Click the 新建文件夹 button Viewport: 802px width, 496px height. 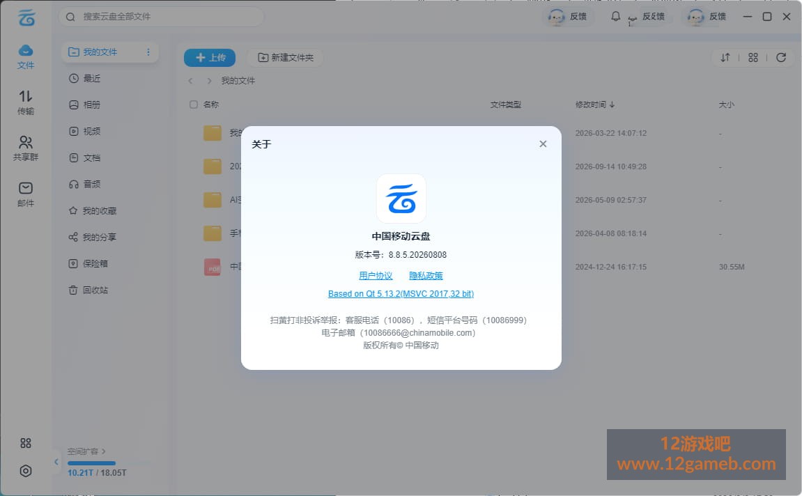(286, 58)
